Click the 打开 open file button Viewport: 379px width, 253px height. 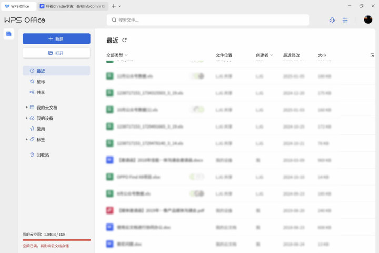[56, 53]
